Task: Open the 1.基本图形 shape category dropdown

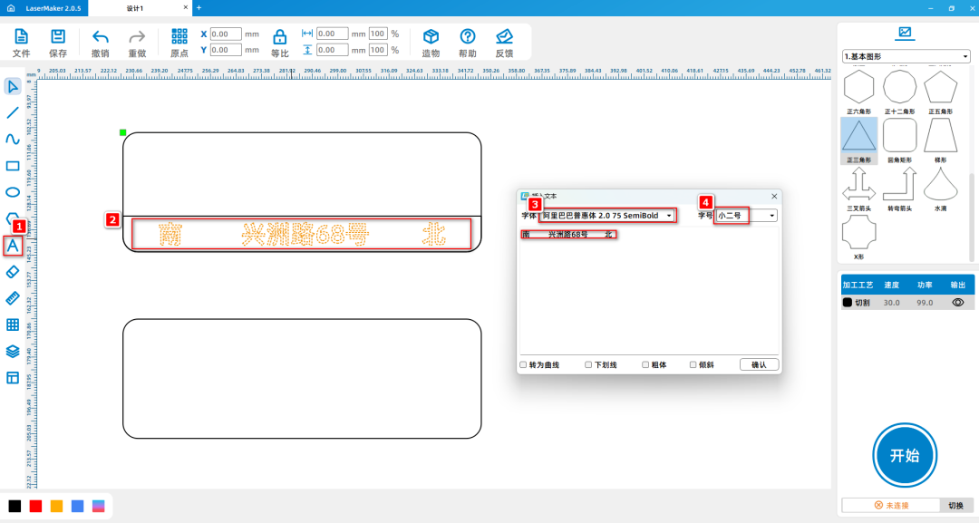Action: coord(906,56)
